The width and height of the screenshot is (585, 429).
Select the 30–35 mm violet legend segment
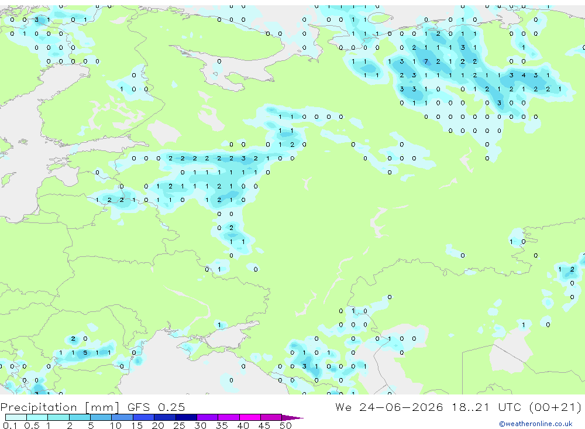[x=208, y=417]
